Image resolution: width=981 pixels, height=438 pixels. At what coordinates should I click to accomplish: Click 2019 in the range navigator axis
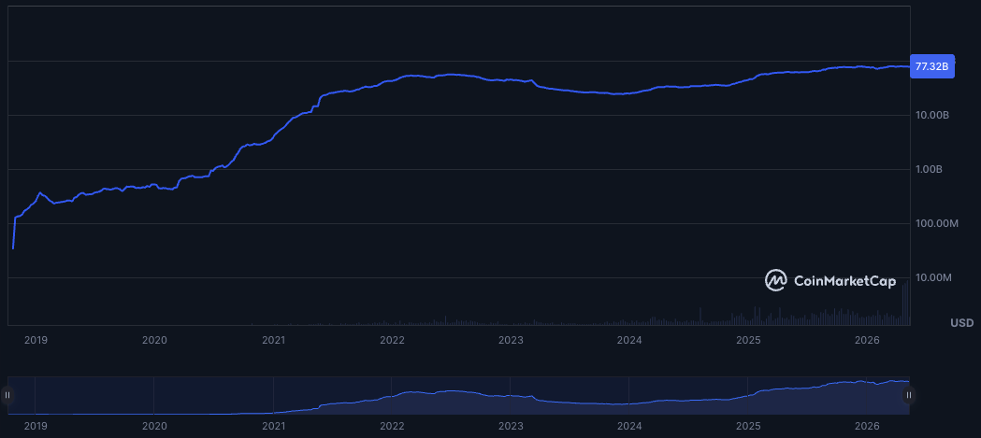tap(36, 426)
